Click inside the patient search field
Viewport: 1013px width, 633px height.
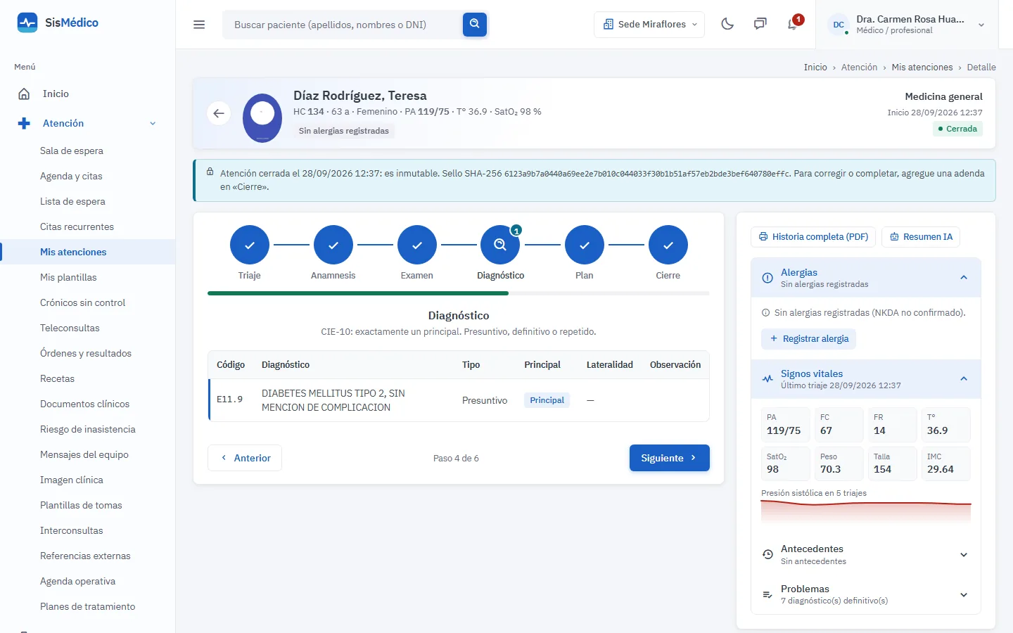tap(343, 25)
